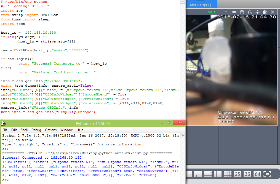Expand the Авто stream mode dropdown
The height and width of the screenshot is (184, 280).
pos(226,12)
